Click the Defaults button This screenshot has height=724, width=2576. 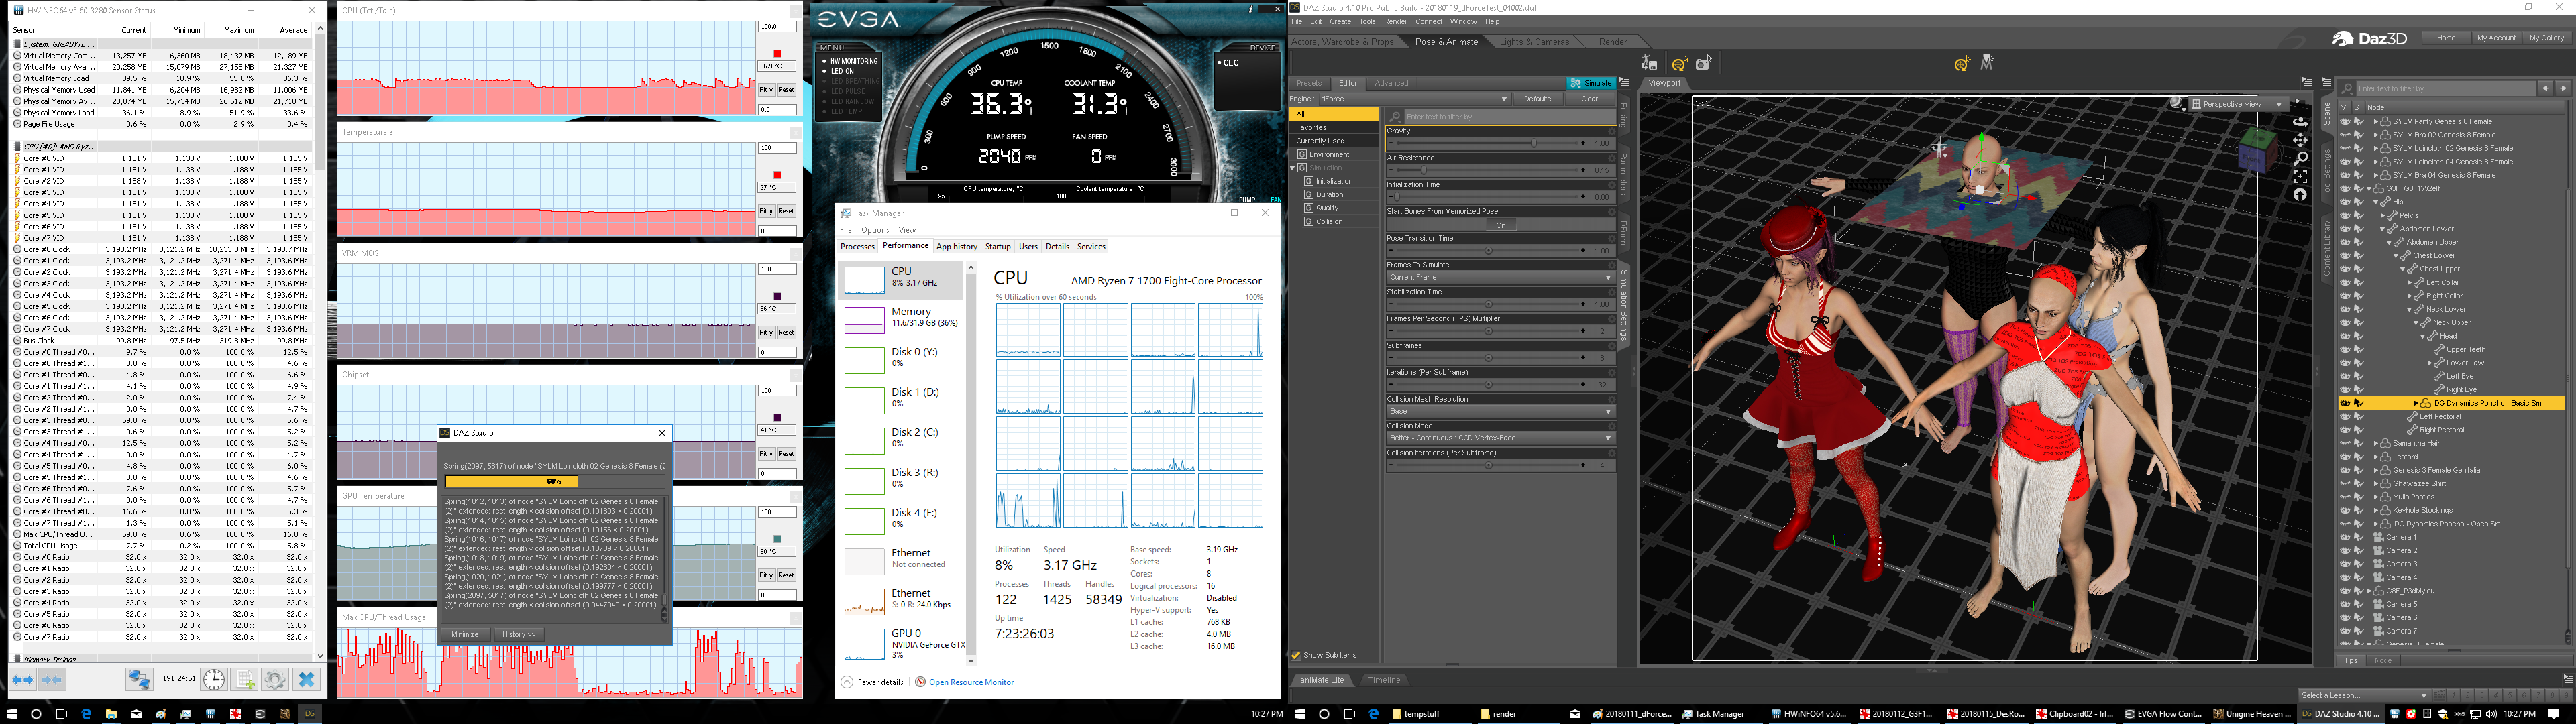click(x=1537, y=99)
